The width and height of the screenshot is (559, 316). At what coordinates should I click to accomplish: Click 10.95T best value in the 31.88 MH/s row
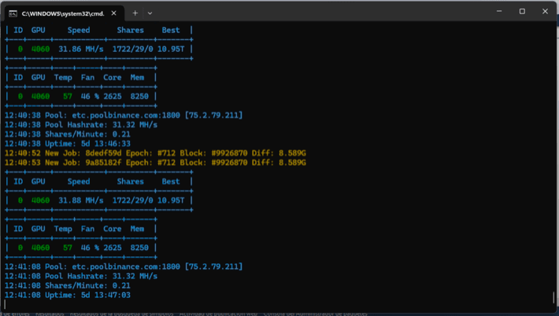tap(171, 200)
